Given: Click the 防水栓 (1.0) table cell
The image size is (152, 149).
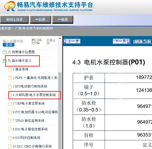Looking at the screenshot, I should coord(89,123).
